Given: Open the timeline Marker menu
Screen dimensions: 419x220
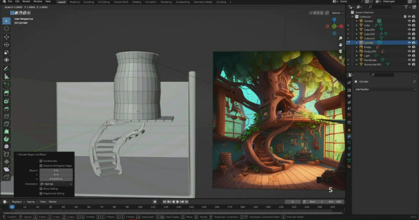Looking at the screenshot, I should pos(52,202).
